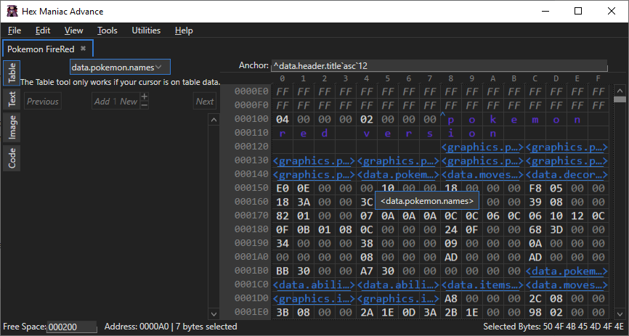Click the Previous button
The width and height of the screenshot is (629, 336).
coord(43,102)
